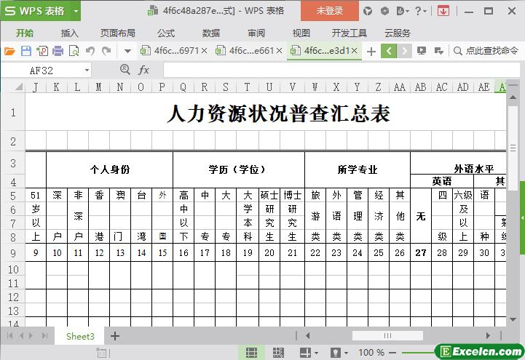Click the red download arrow icon
The width and height of the screenshot is (525, 360).
(443, 11)
